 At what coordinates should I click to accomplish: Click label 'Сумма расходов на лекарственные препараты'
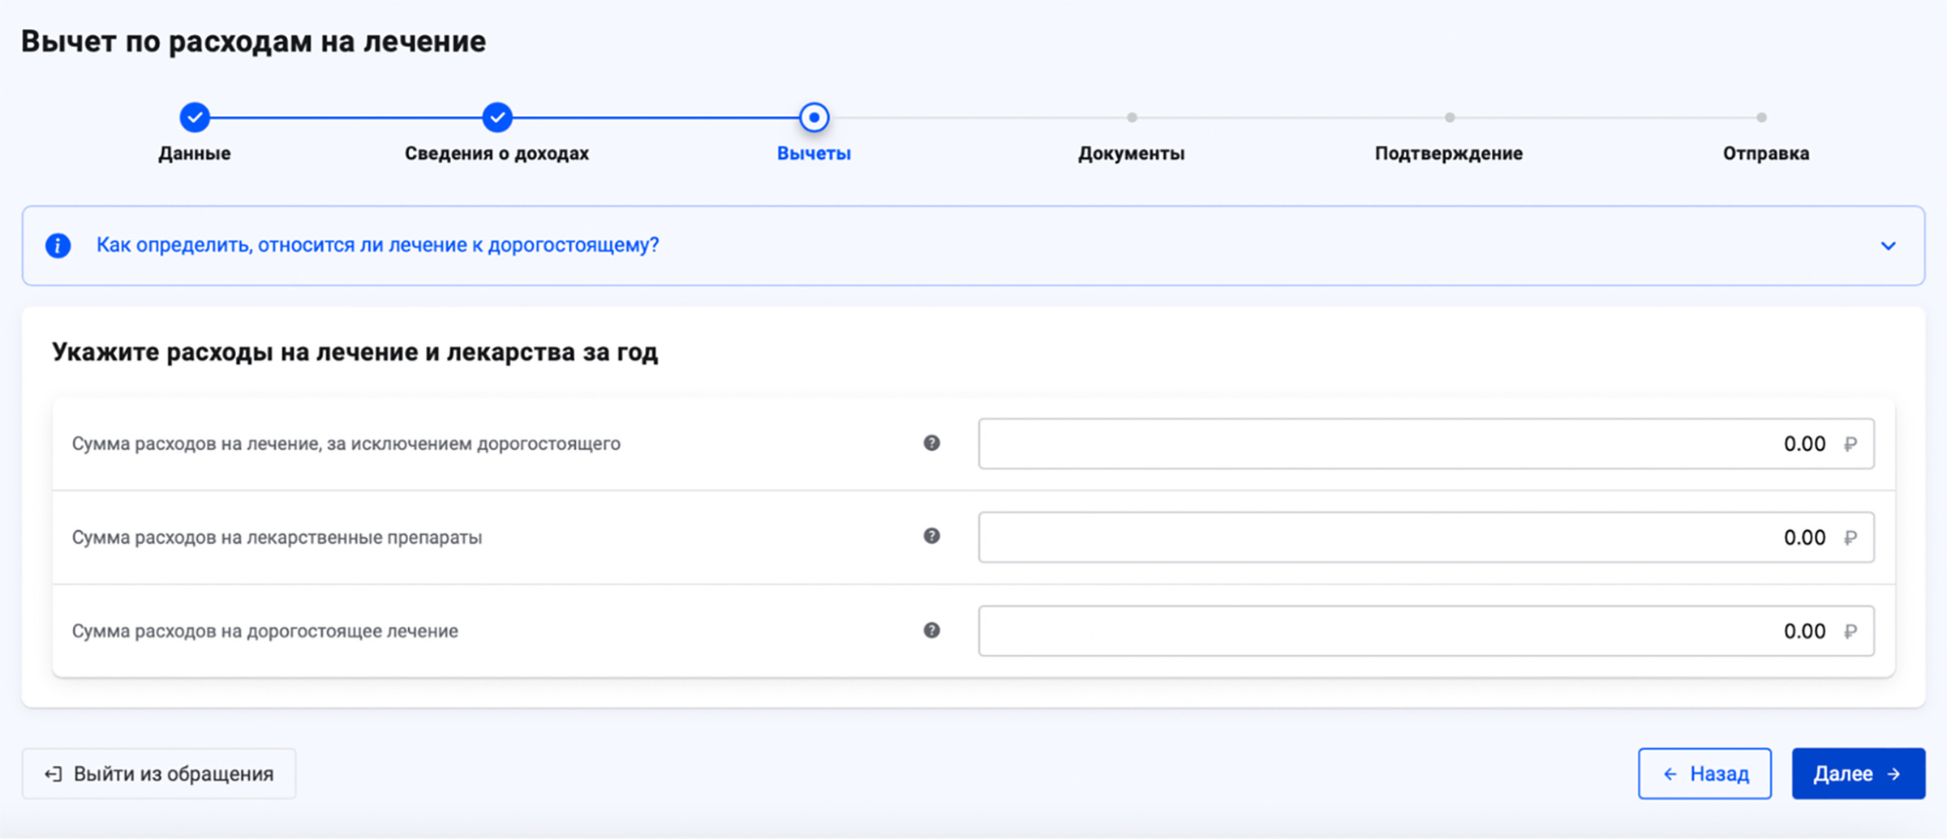pos(277,537)
